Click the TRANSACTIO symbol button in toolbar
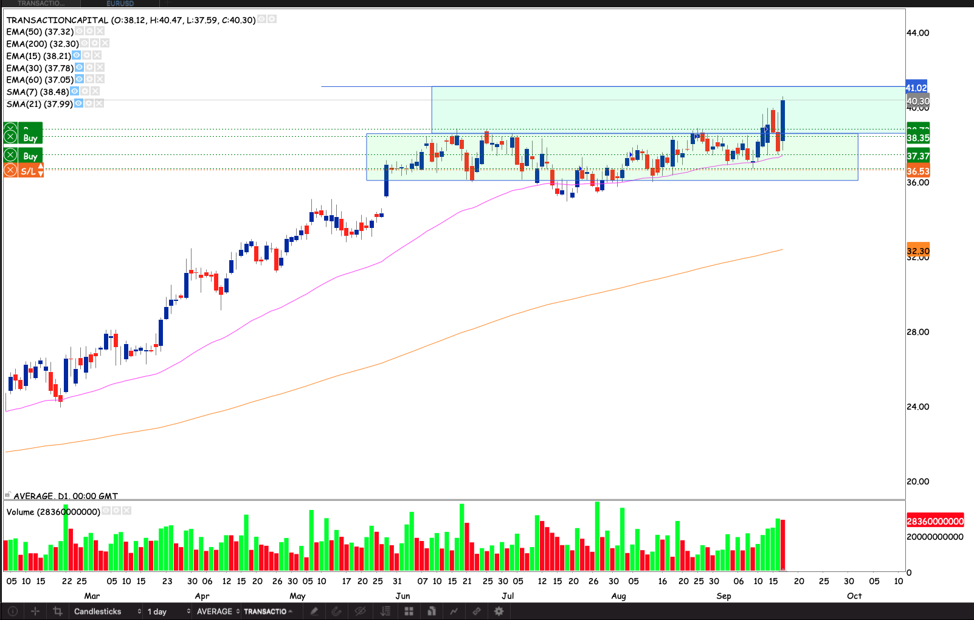The width and height of the screenshot is (974, 620). [x=268, y=611]
